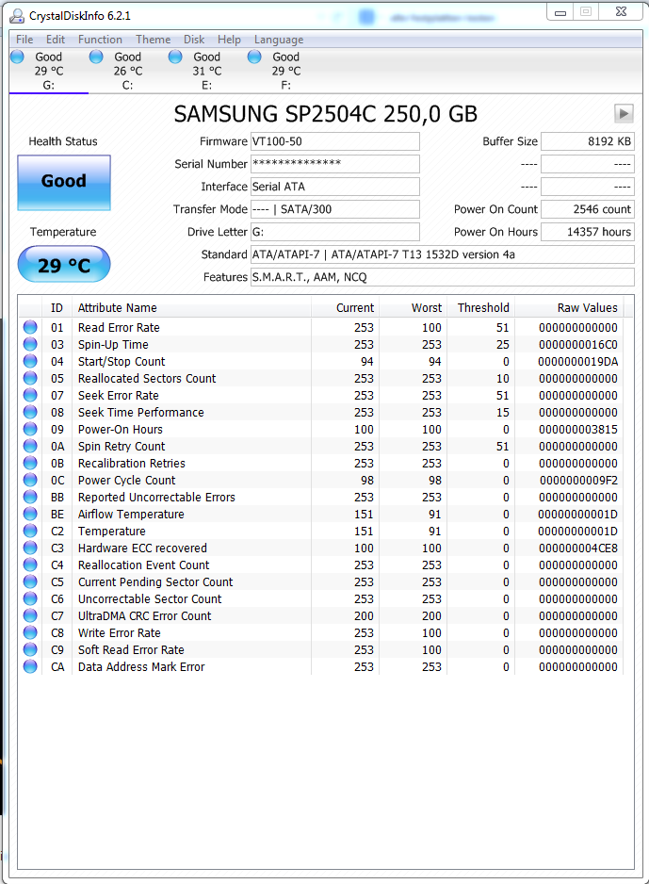Click the Power On Hours value
649x884 pixels.
(x=588, y=232)
